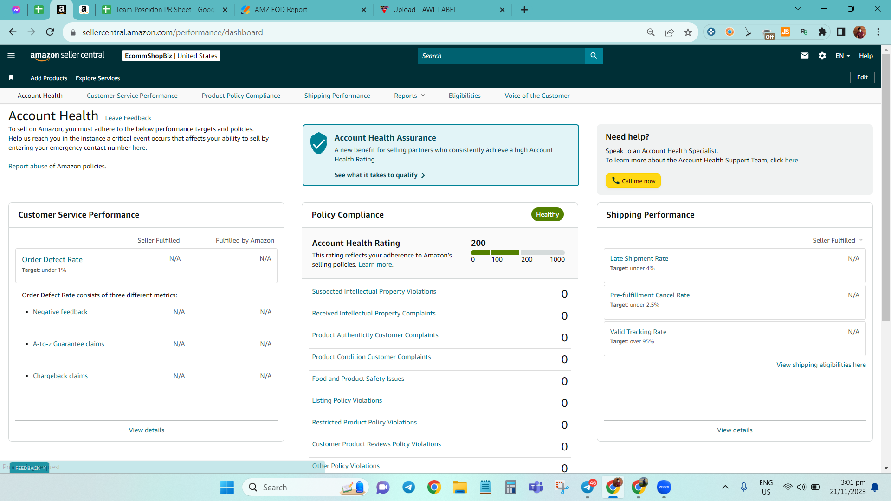Screen dimensions: 891x501
Task: Open Telegram from the taskbar
Action: tap(408, 487)
